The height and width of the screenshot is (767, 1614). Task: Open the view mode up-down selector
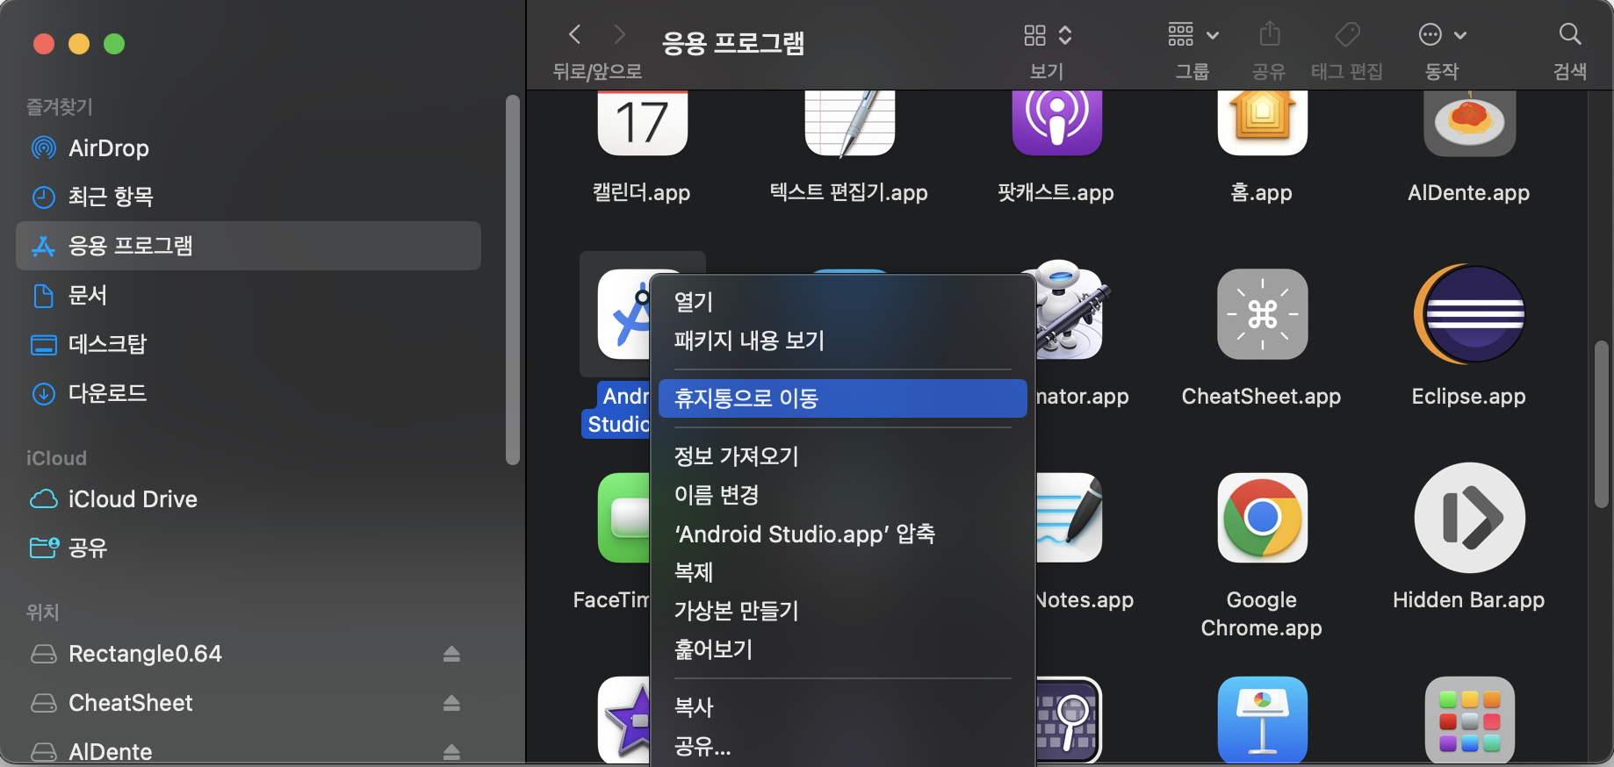tap(1065, 35)
